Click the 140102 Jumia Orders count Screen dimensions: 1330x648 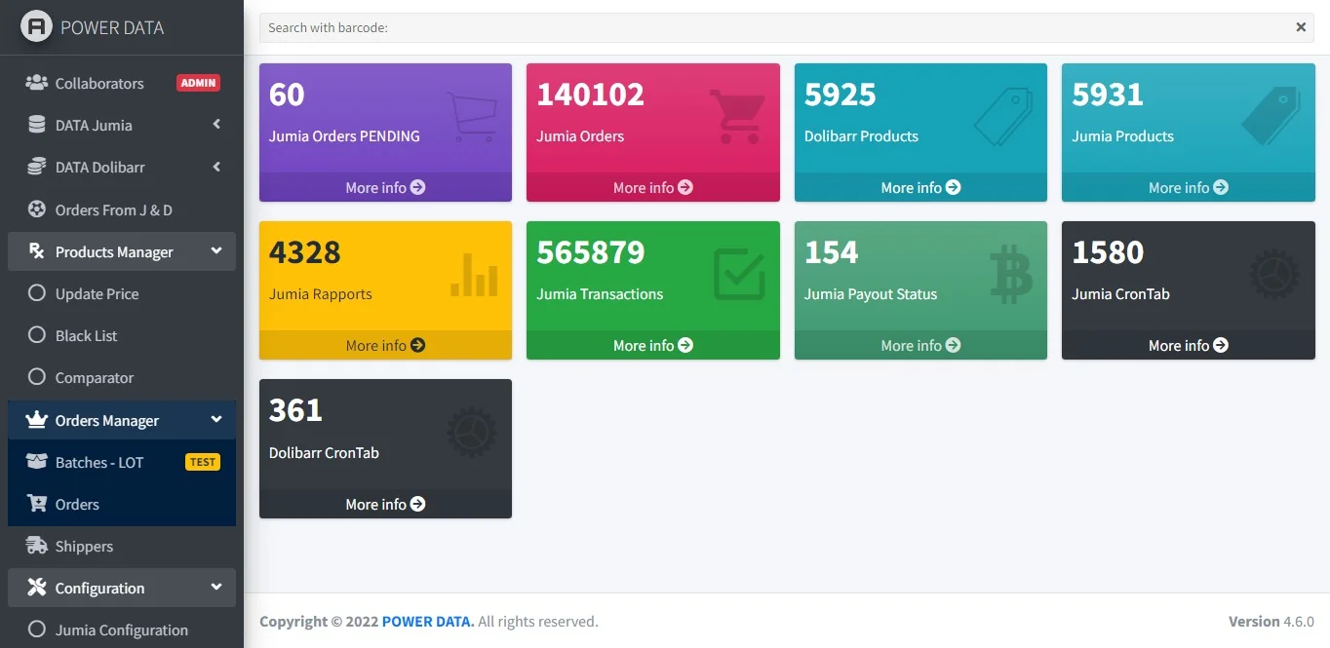(590, 95)
